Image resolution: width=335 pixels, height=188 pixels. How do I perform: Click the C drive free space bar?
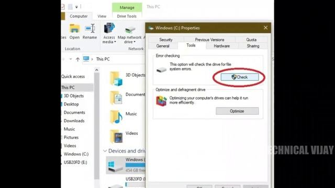pyautogui.click(x=135, y=165)
